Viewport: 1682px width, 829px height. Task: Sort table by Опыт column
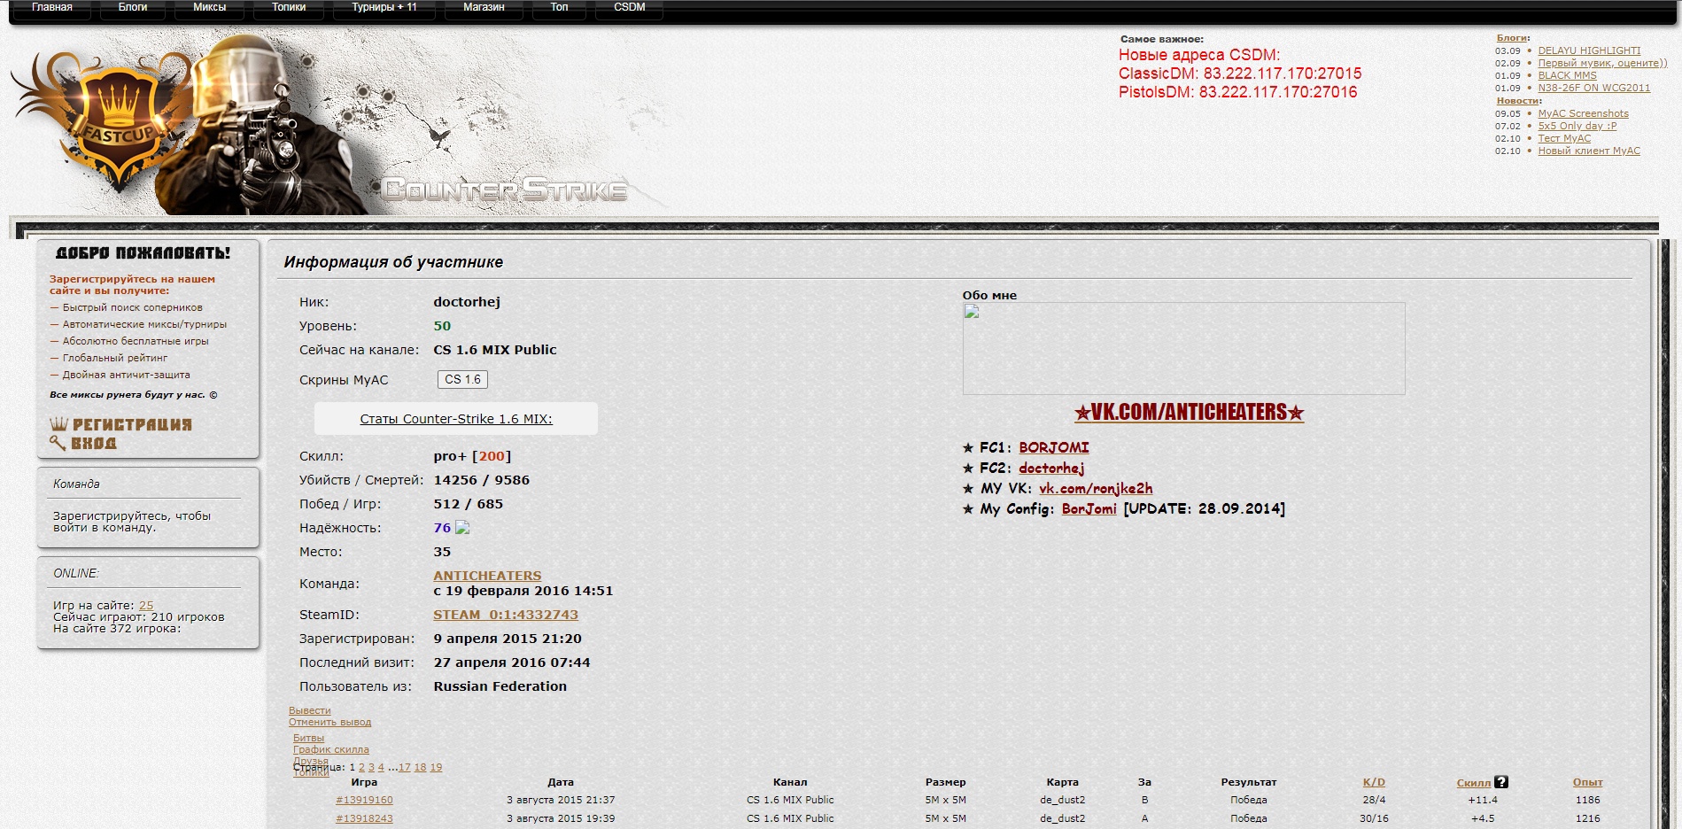pos(1587,782)
